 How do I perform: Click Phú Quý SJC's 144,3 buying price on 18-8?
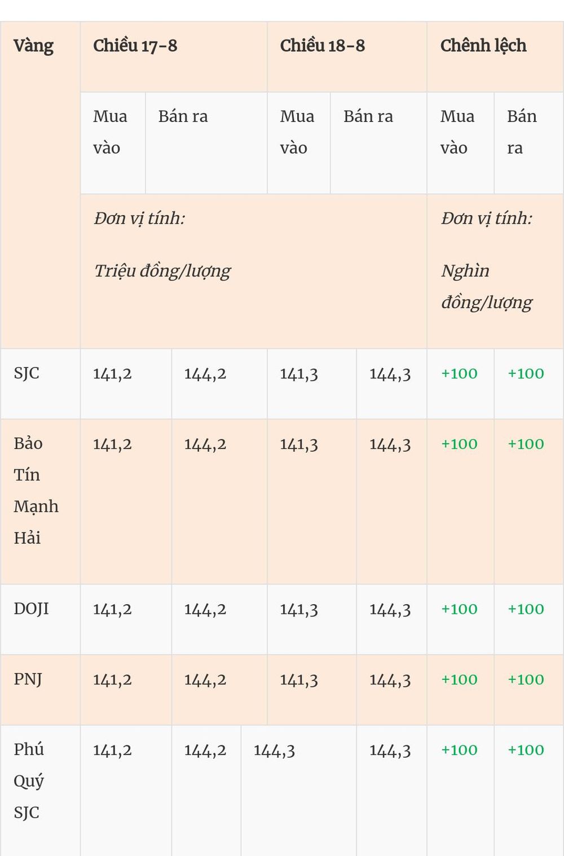(x=274, y=750)
